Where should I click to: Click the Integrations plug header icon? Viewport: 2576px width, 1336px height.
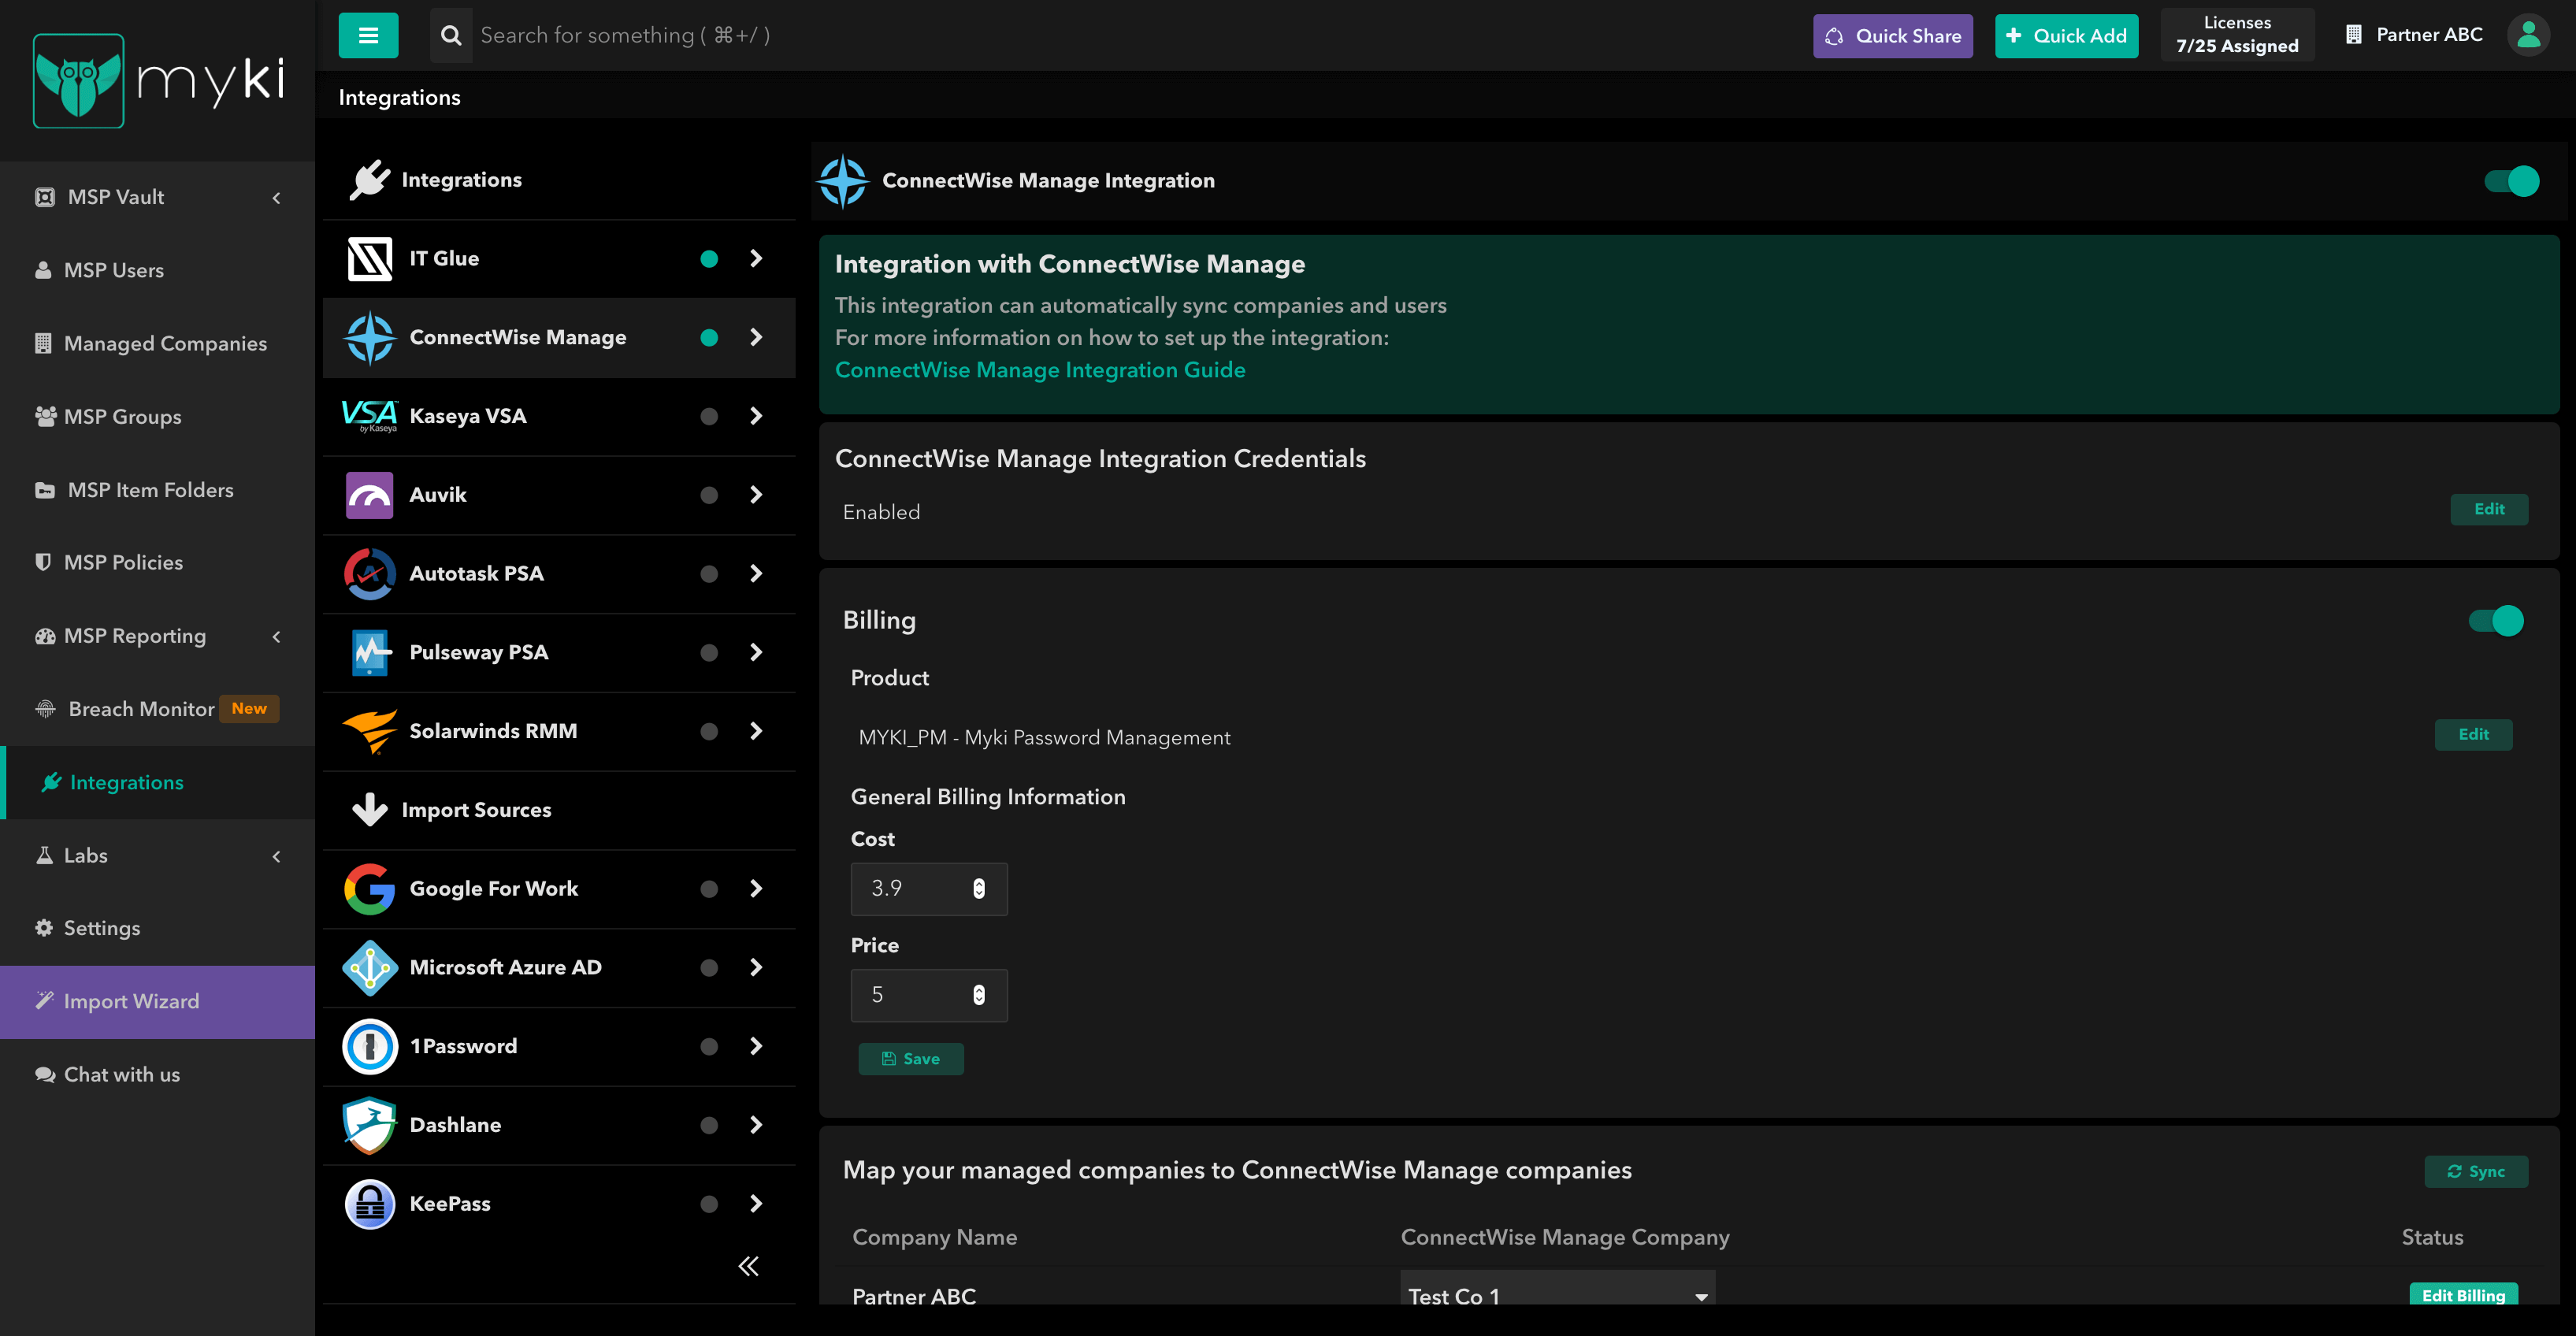370,180
